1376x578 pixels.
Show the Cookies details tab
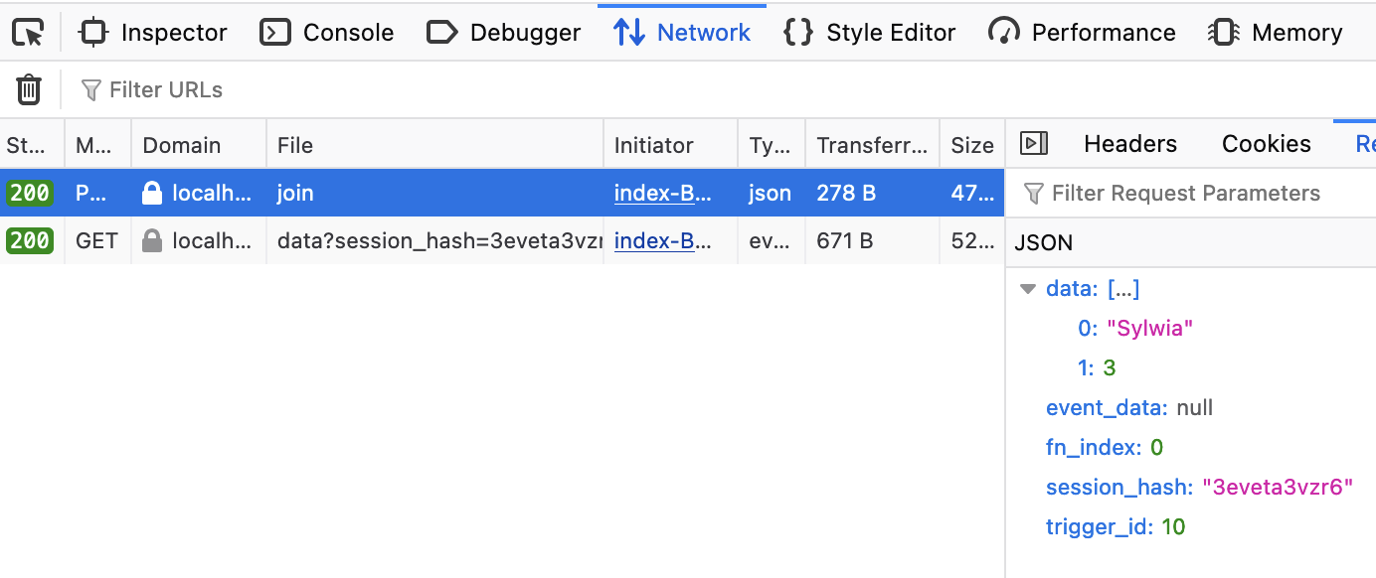point(1266,144)
